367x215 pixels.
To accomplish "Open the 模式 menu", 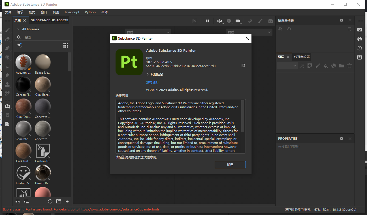I will (x=32, y=12).
